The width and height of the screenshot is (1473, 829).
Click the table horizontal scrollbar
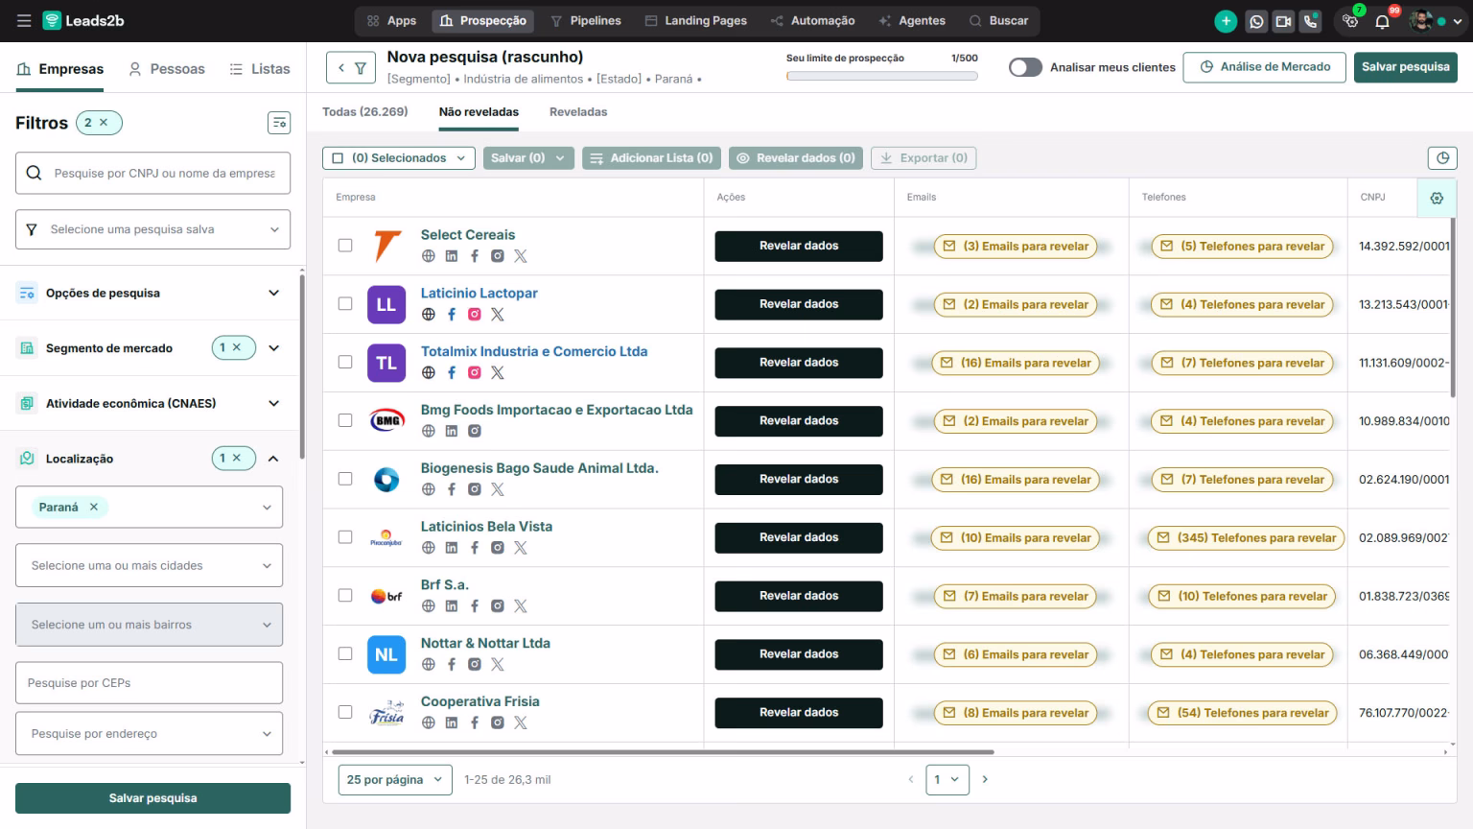pyautogui.click(x=662, y=752)
